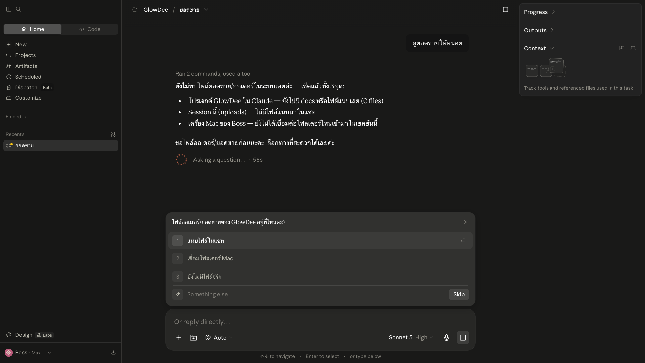Click the download icon beside Boss account
This screenshot has height=363, width=645.
tap(113, 353)
